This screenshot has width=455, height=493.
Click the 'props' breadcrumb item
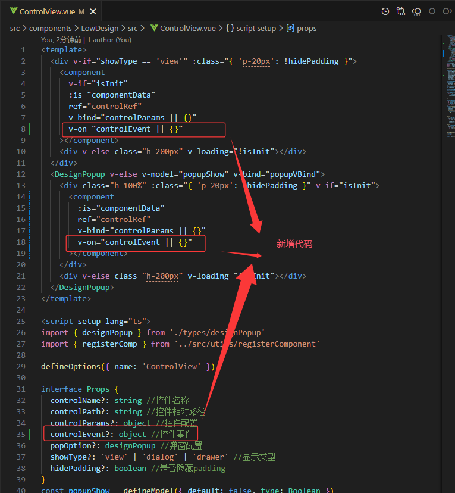coord(307,28)
